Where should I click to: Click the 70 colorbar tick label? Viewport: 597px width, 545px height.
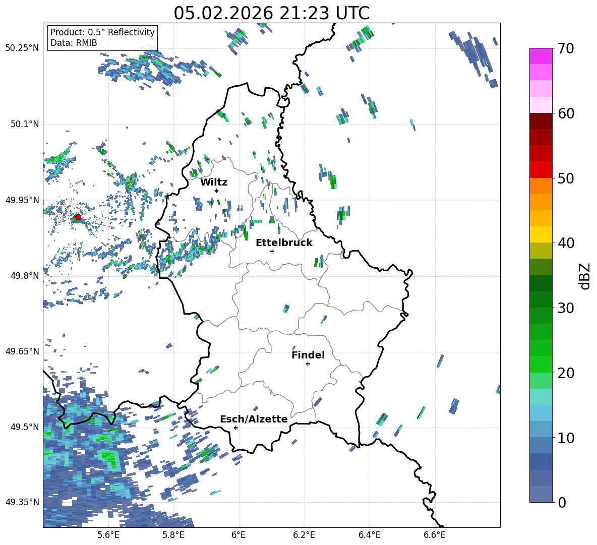pyautogui.click(x=566, y=48)
